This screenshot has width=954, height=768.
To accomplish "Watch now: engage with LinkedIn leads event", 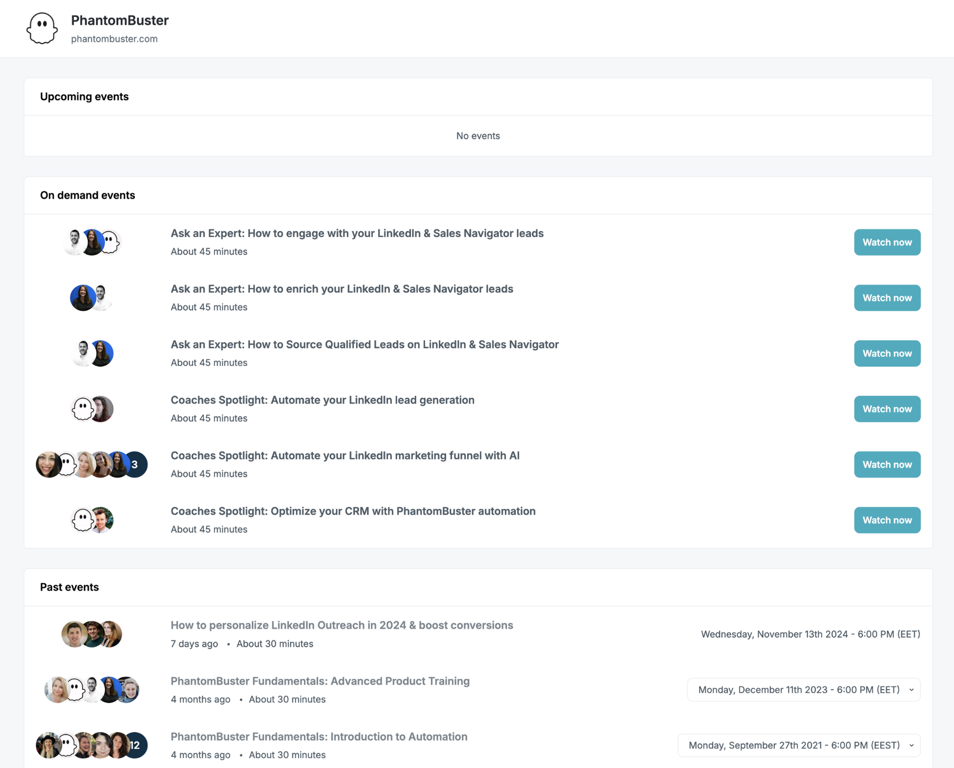I will point(887,242).
